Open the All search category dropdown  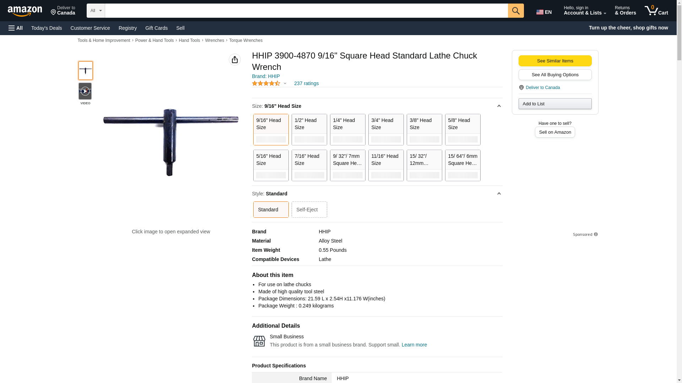click(x=96, y=11)
